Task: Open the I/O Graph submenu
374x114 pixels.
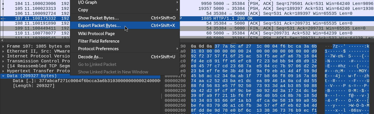Action: (x=125, y=2)
